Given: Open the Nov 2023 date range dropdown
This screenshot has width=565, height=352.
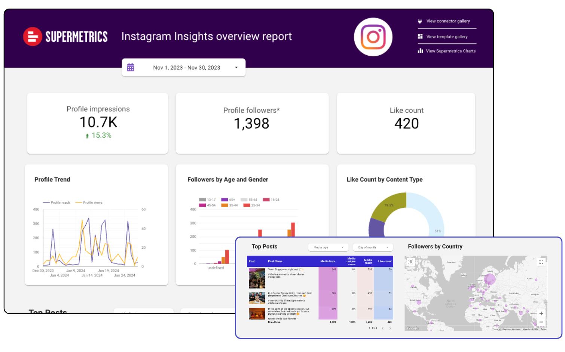Looking at the screenshot, I should point(236,68).
